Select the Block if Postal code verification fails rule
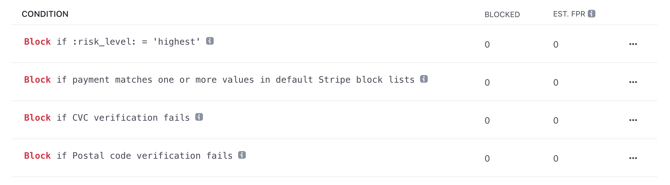The image size is (670, 185). point(128,156)
